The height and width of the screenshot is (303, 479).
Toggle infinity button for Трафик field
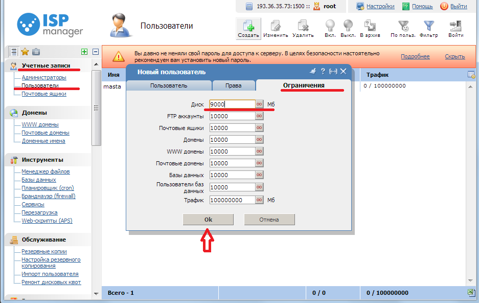click(259, 200)
